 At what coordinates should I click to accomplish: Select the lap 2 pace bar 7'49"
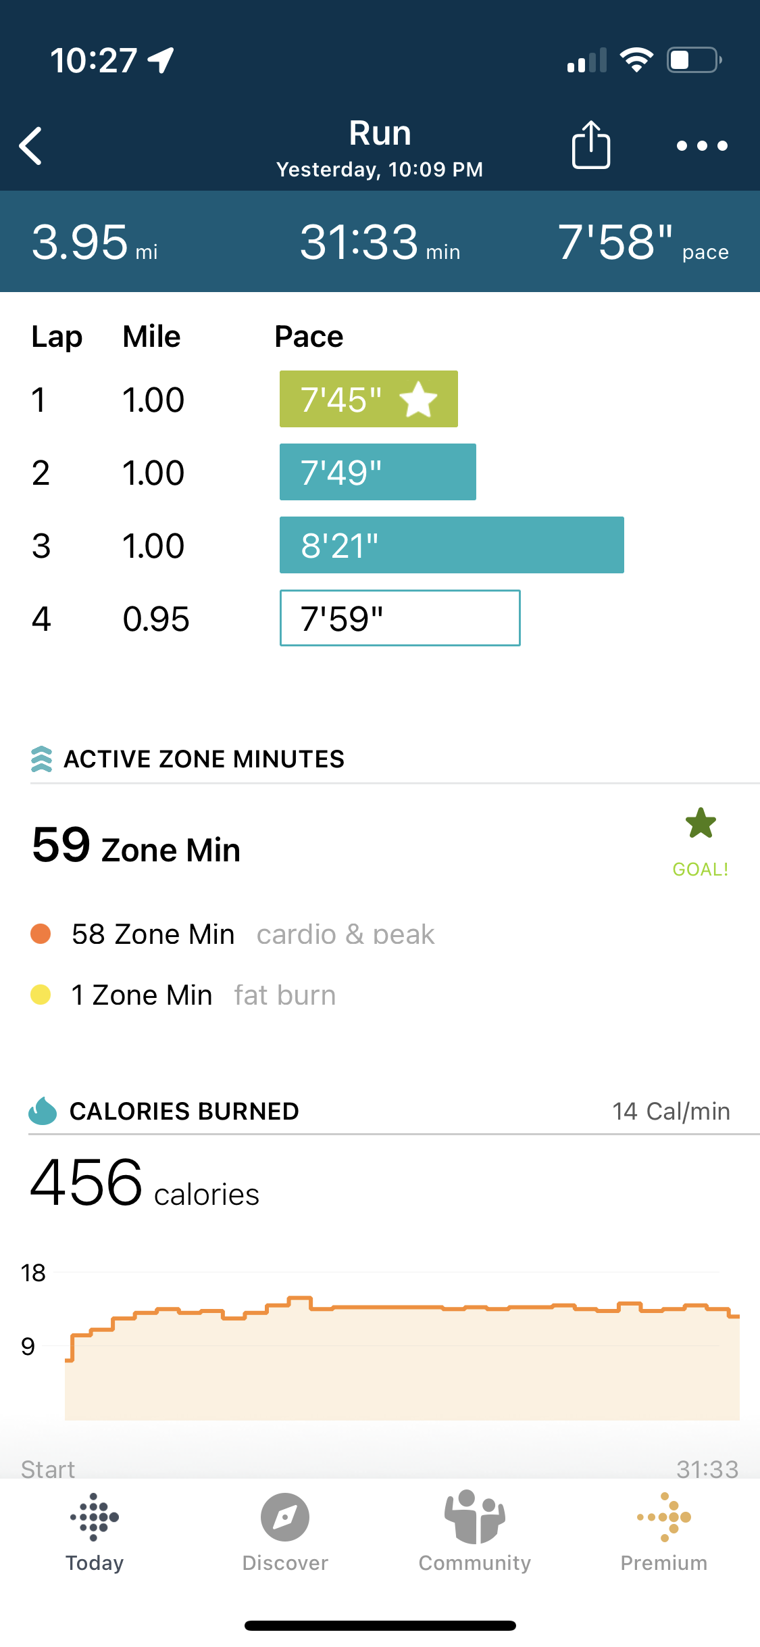pos(378,472)
